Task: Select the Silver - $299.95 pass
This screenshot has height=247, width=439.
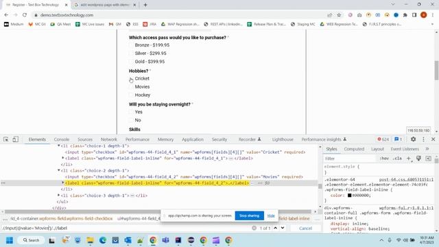Action: (131, 54)
